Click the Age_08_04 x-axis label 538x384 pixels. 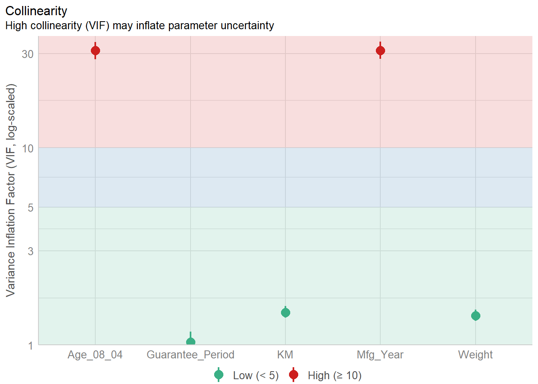[95, 355]
